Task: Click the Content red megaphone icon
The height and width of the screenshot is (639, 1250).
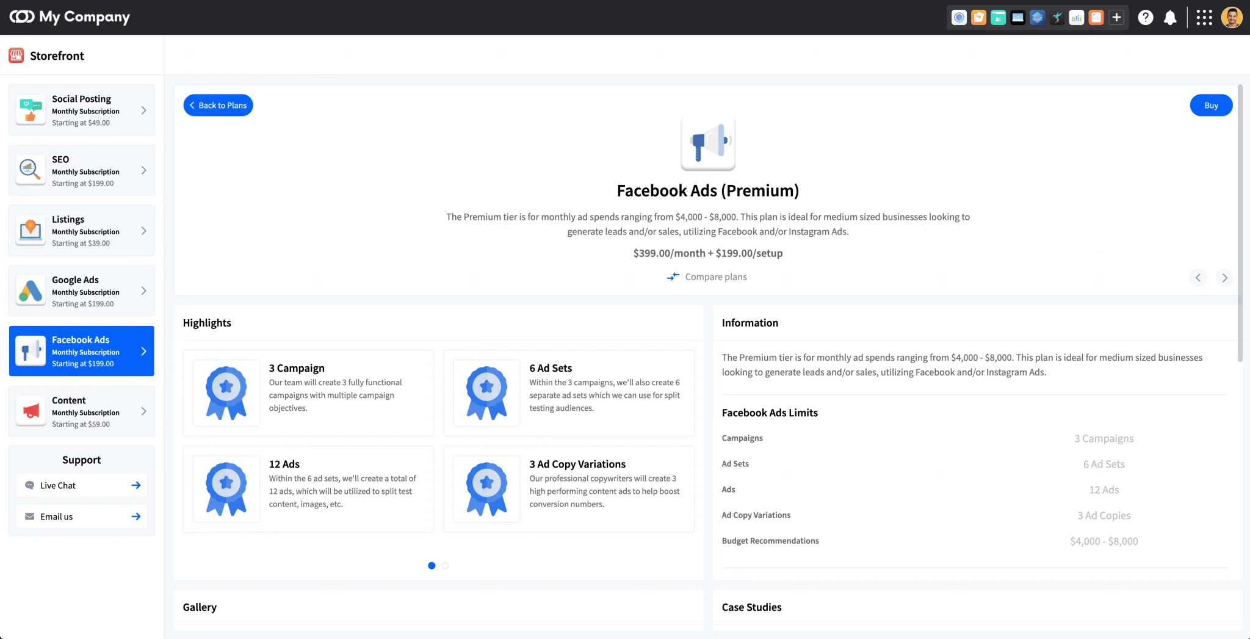Action: pyautogui.click(x=31, y=411)
